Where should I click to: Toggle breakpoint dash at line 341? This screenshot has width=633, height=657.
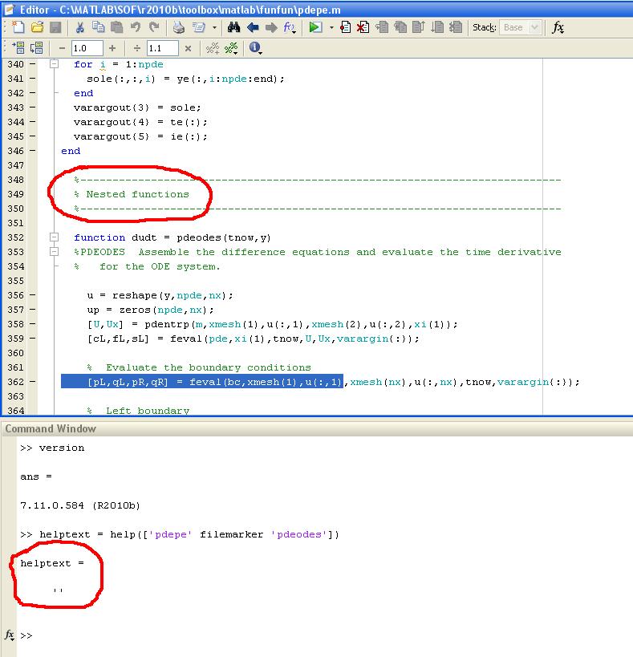point(33,79)
